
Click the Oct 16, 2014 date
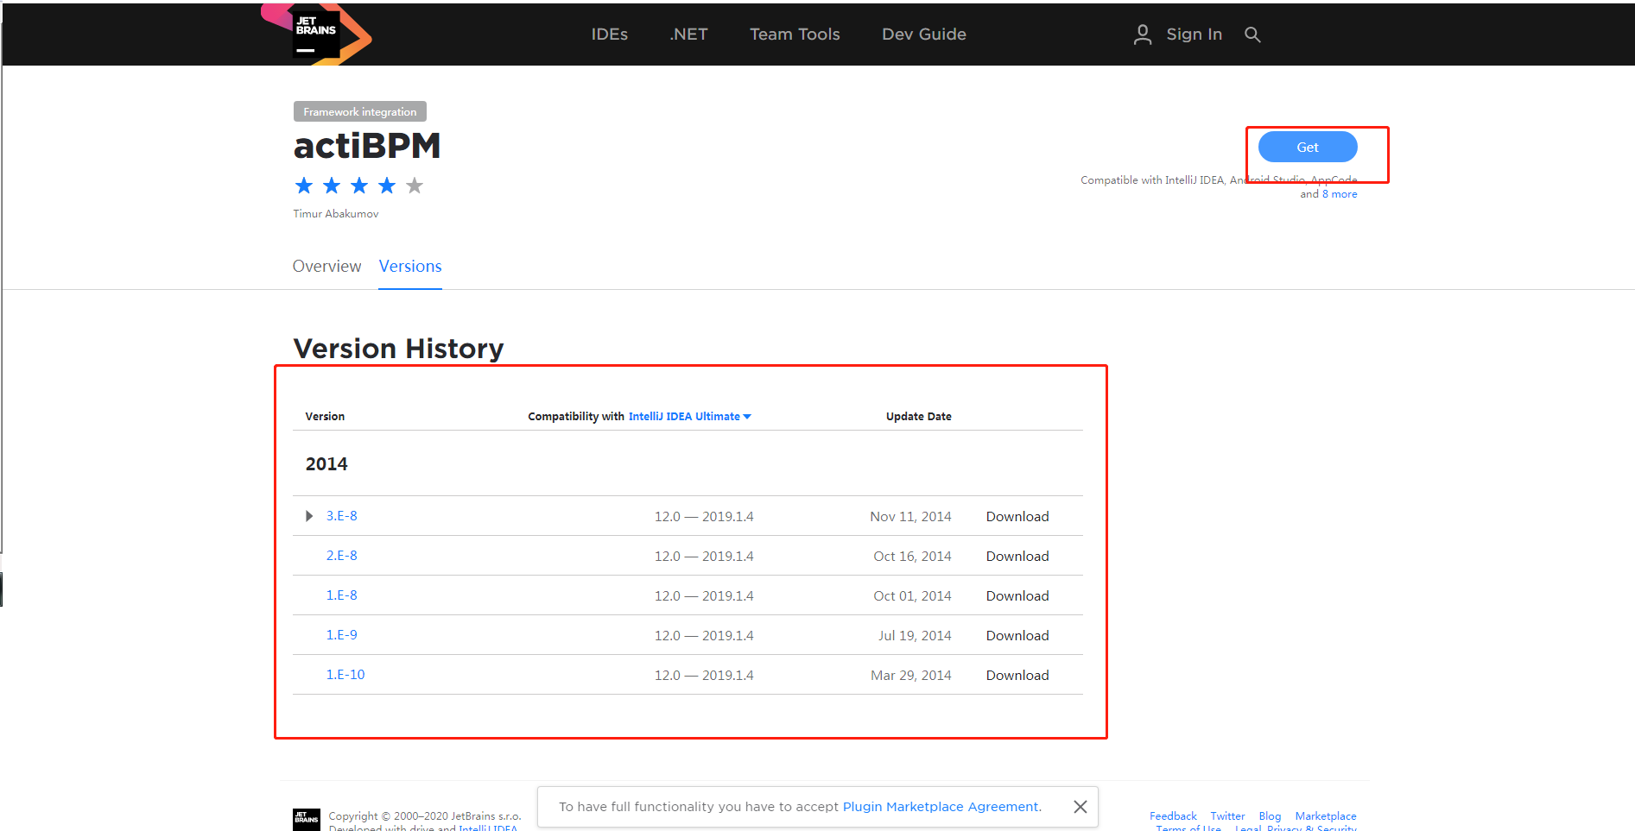[912, 557]
